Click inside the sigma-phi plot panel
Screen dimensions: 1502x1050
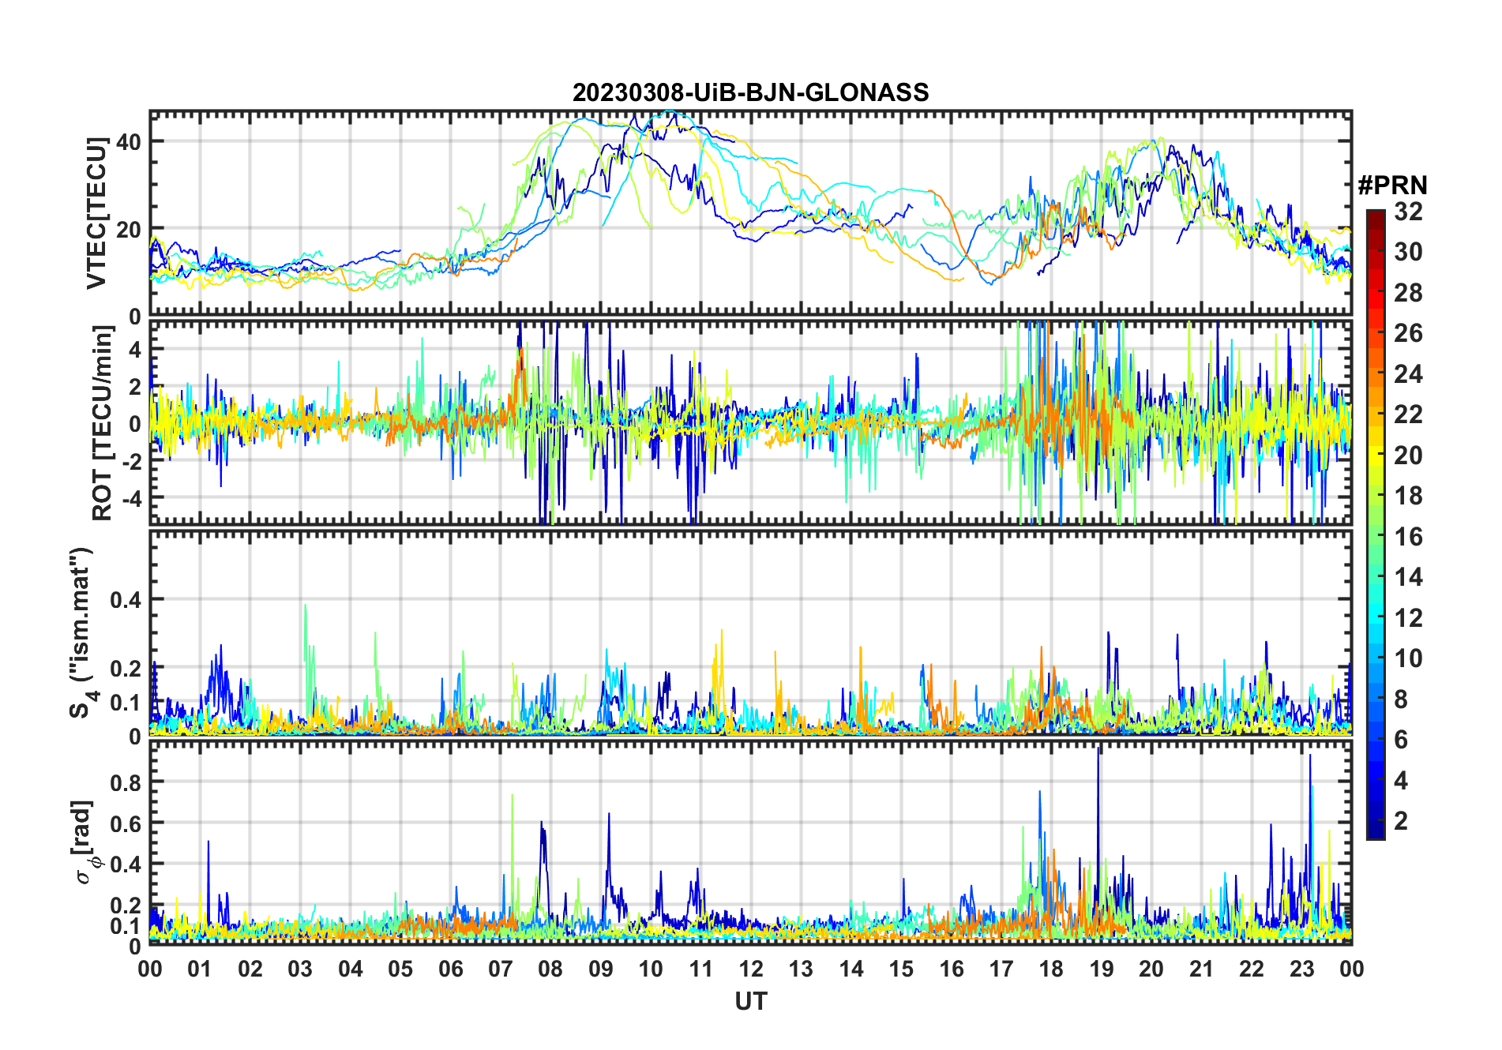click(x=751, y=842)
